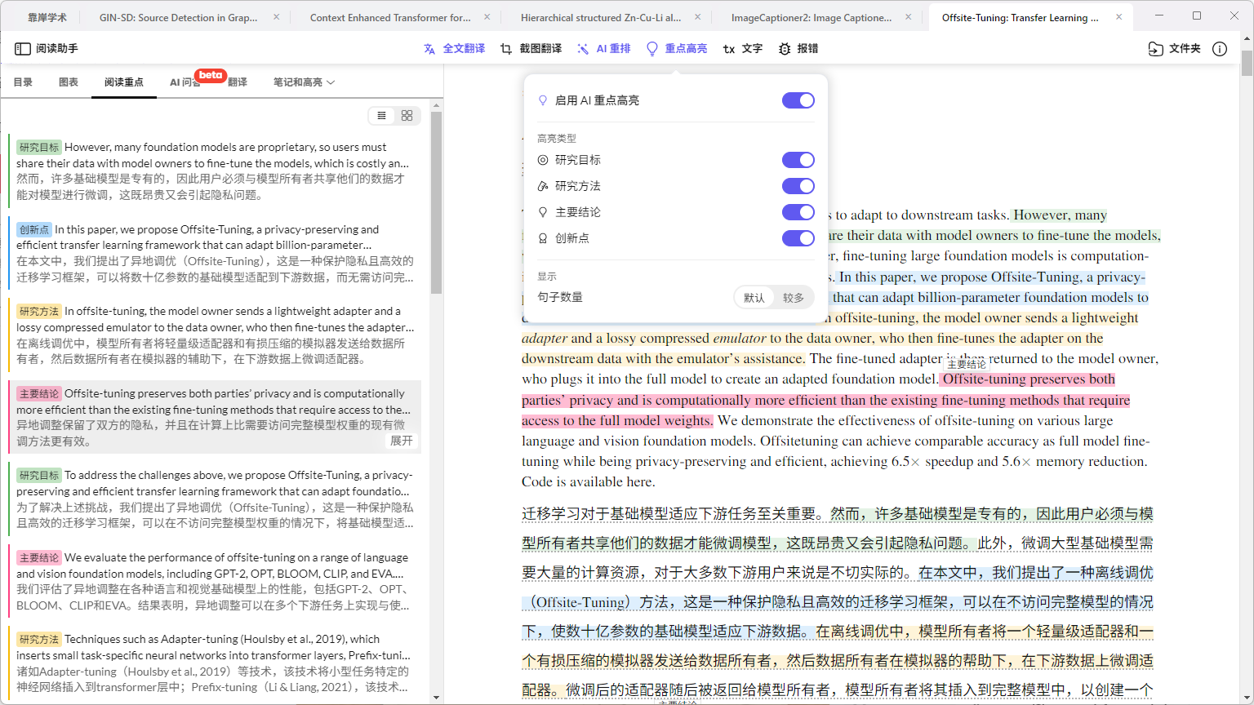Open the first 研究目标 summary card
The width and height of the screenshot is (1254, 705).
coord(215,171)
